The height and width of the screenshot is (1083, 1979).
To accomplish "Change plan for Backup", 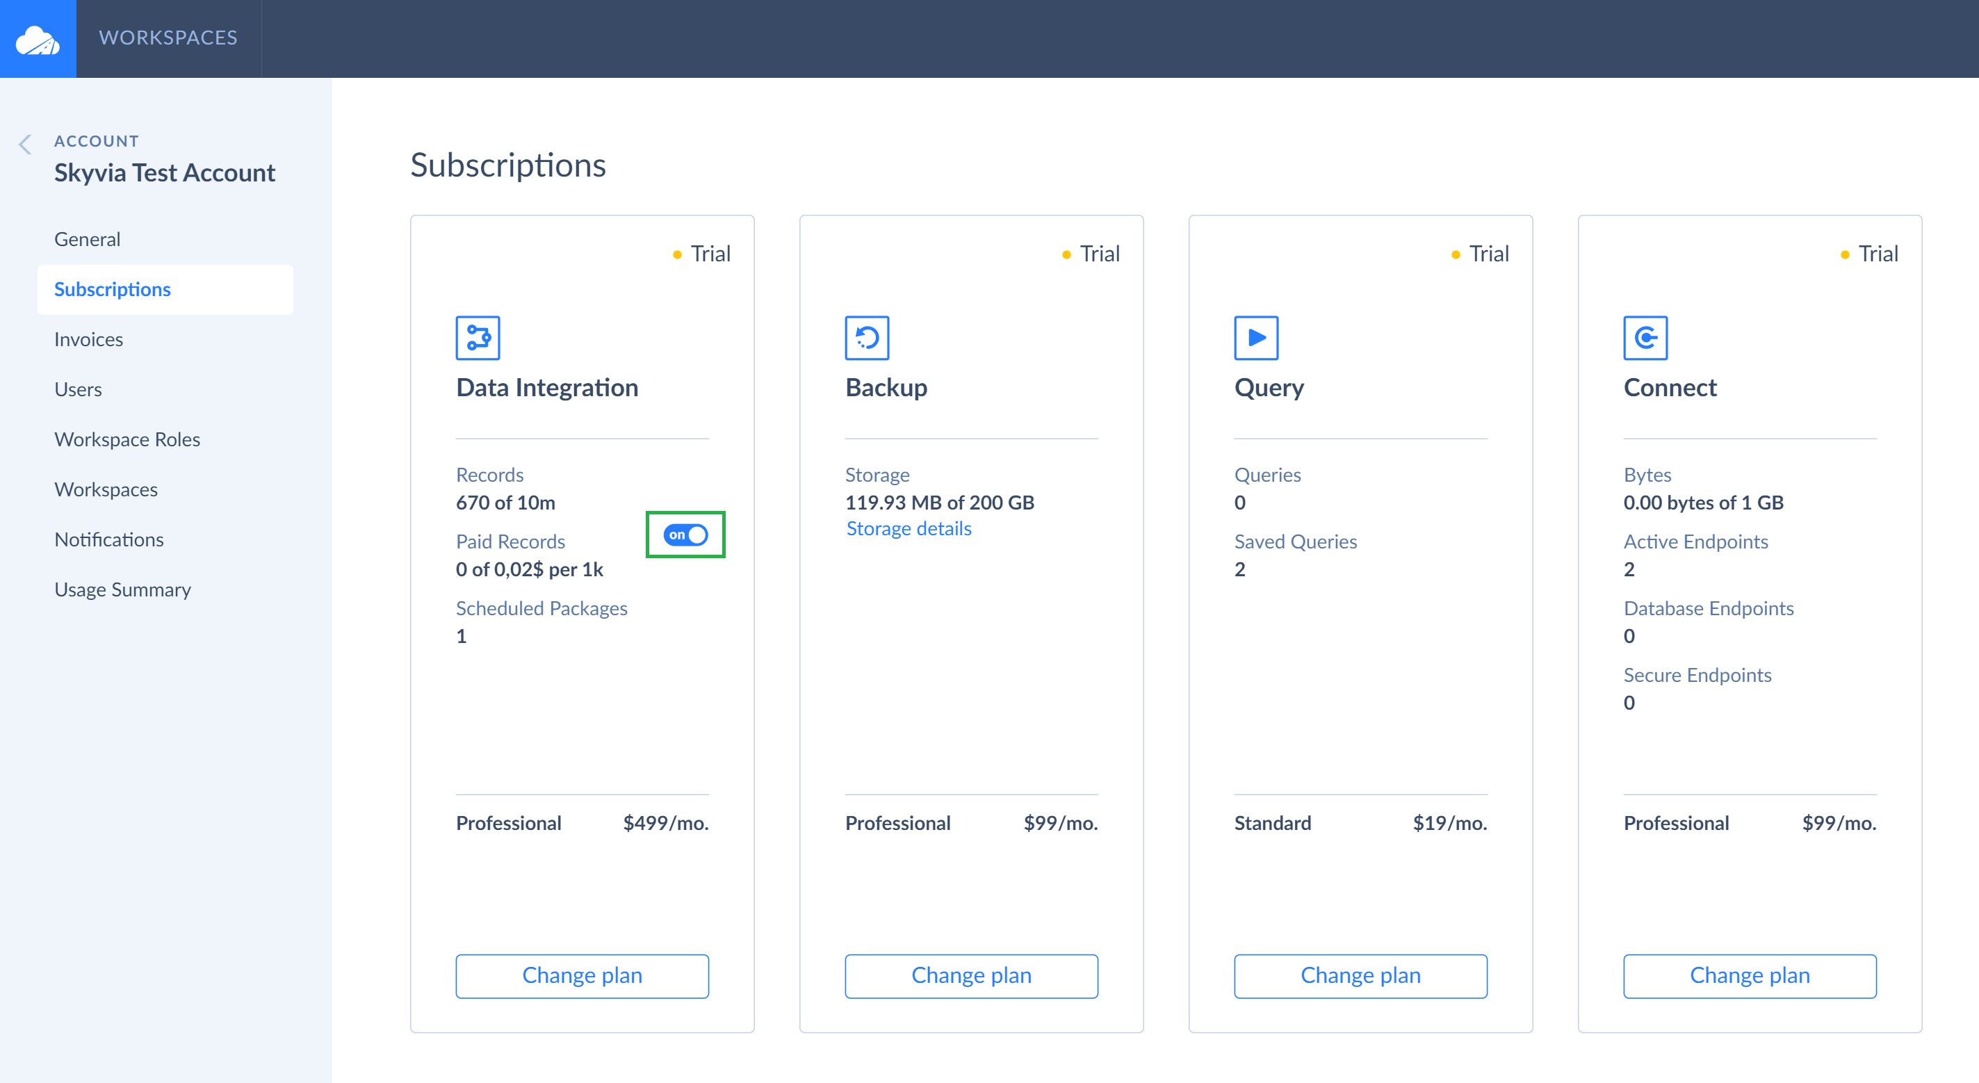I will click(x=972, y=975).
